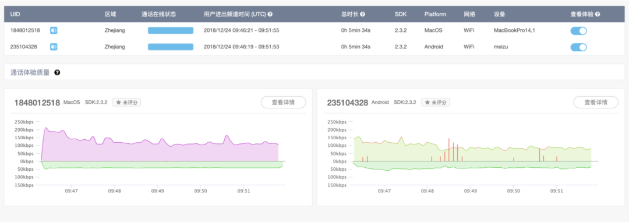This screenshot has height=222, width=629.
Task: Open help icon next to 查看体验 header
Action: point(598,14)
